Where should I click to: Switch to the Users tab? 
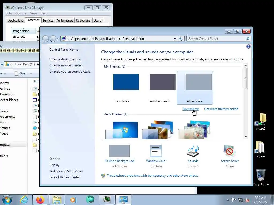97,21
